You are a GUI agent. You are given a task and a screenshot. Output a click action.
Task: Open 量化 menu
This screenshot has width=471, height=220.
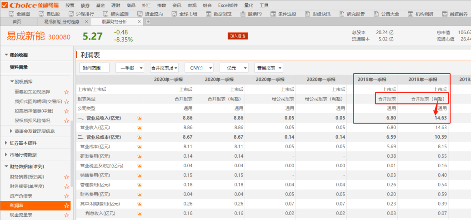point(249,5)
